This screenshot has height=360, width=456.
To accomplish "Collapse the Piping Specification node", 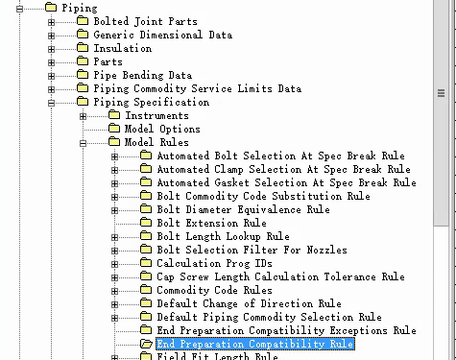I will [51, 103].
